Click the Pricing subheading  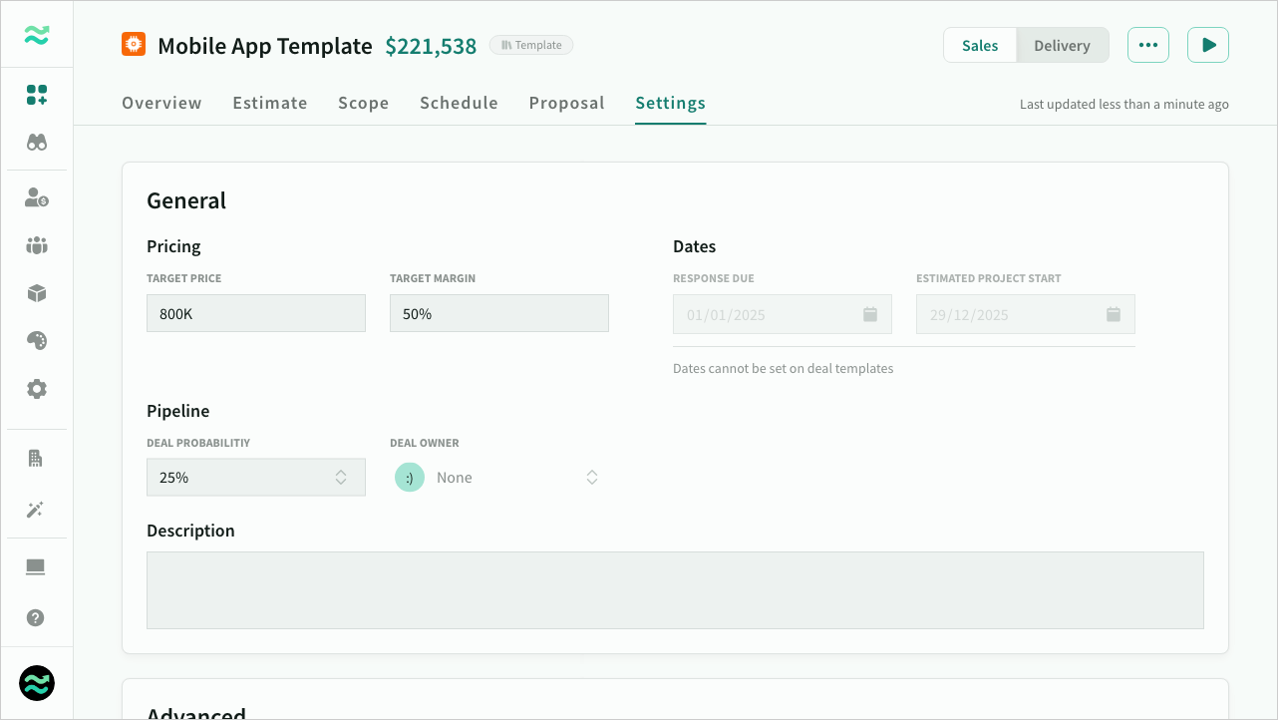pos(173,246)
